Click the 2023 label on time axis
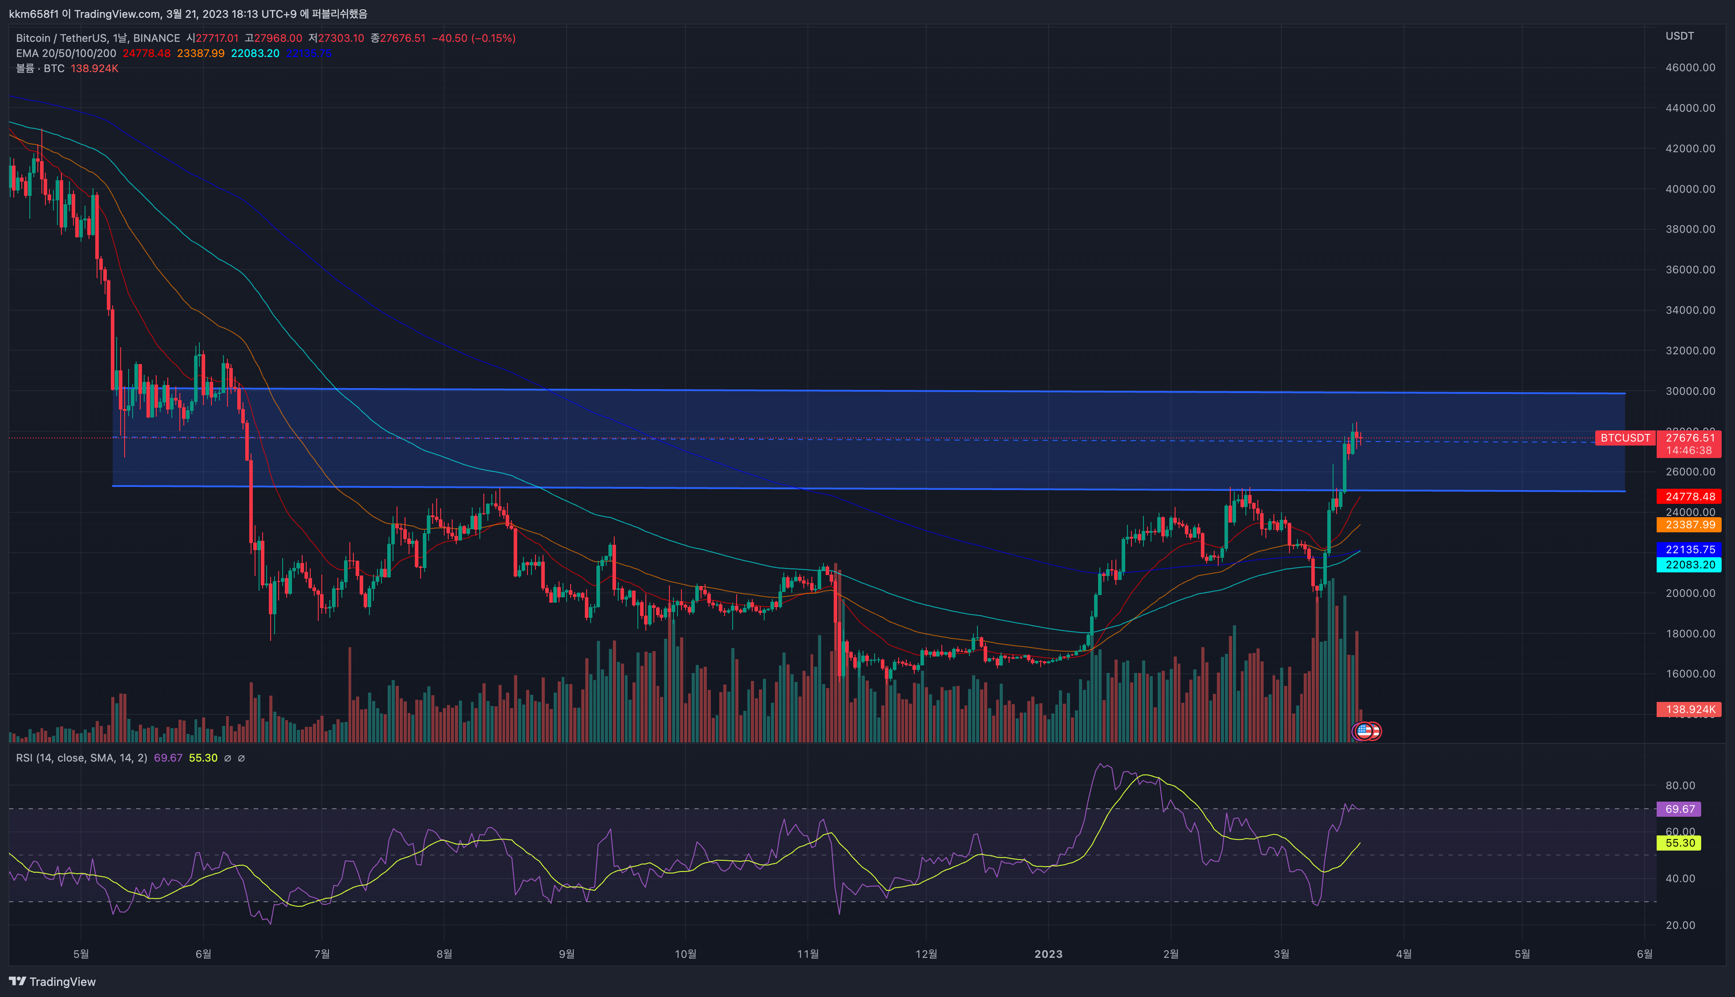The image size is (1735, 997). (x=1048, y=954)
